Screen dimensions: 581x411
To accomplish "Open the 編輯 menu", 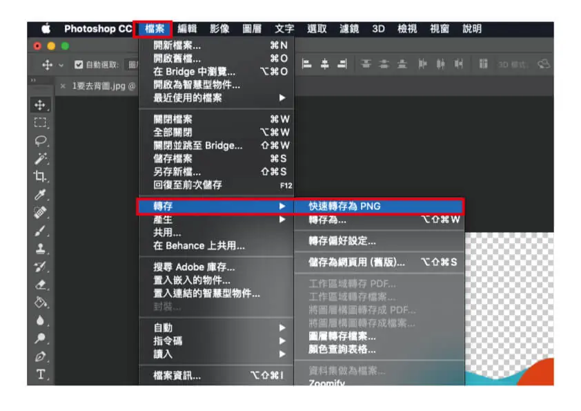I will tap(187, 28).
